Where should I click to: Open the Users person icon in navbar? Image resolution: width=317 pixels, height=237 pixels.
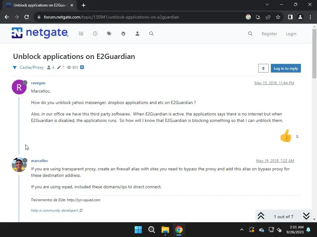click(x=137, y=34)
